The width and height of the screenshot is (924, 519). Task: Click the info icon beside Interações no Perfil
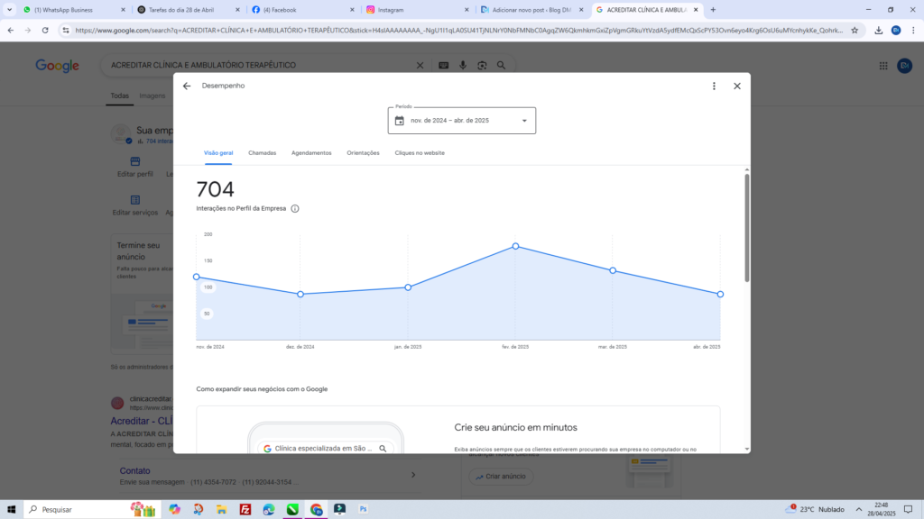pos(295,208)
